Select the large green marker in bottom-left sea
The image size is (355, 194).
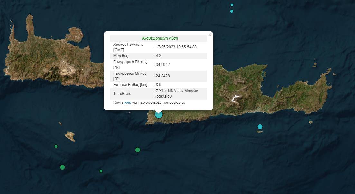62,167
